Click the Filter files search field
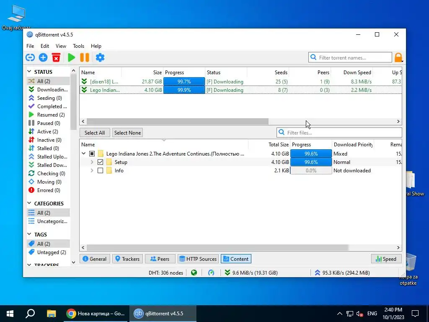429x322 pixels. point(339,133)
